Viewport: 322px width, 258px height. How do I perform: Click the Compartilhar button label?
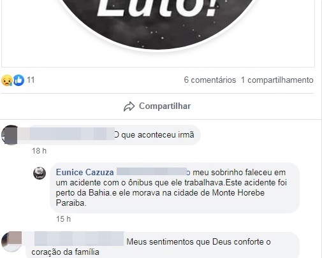[165, 106]
